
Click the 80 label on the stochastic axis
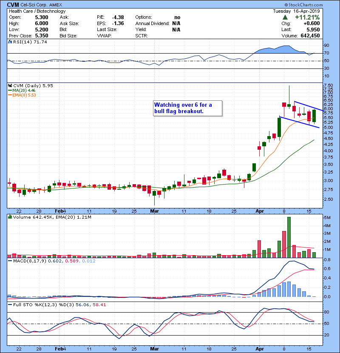326,312
